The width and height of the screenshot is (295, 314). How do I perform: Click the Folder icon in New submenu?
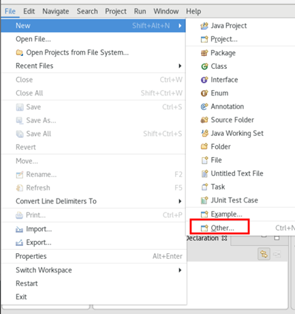[x=204, y=147]
